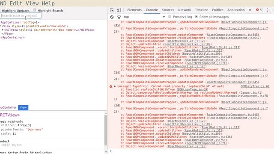
Task: Open the first ReactMultiChild.js:213 link
Action: tap(220, 47)
